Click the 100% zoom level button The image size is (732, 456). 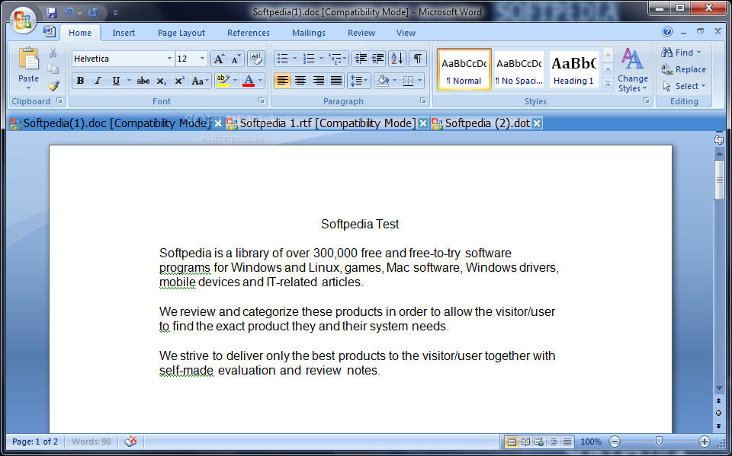click(x=590, y=442)
